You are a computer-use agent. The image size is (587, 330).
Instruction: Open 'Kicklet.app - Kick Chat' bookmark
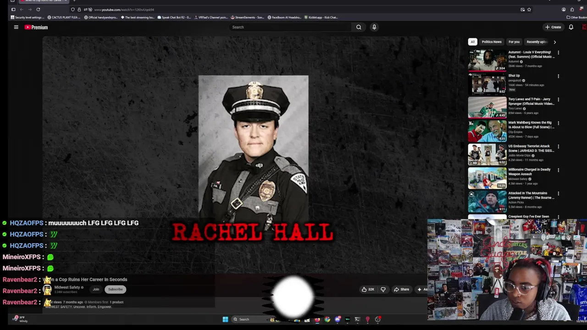pyautogui.click(x=321, y=17)
